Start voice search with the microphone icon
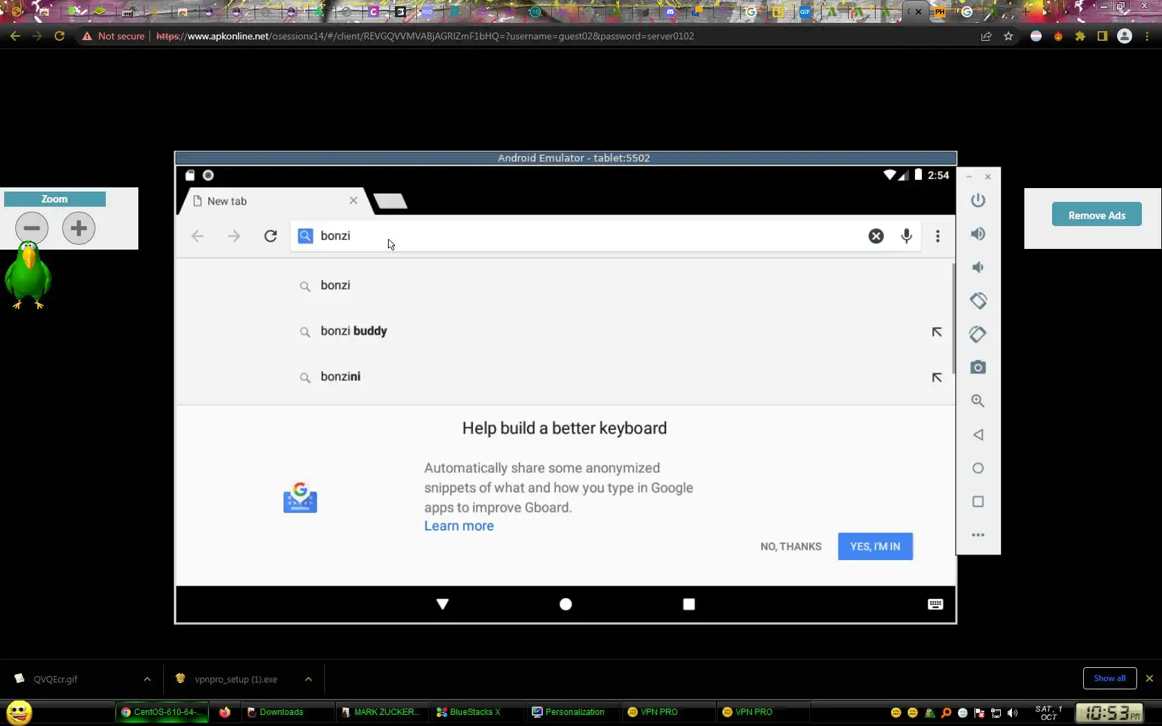Image resolution: width=1162 pixels, height=726 pixels. click(x=906, y=236)
